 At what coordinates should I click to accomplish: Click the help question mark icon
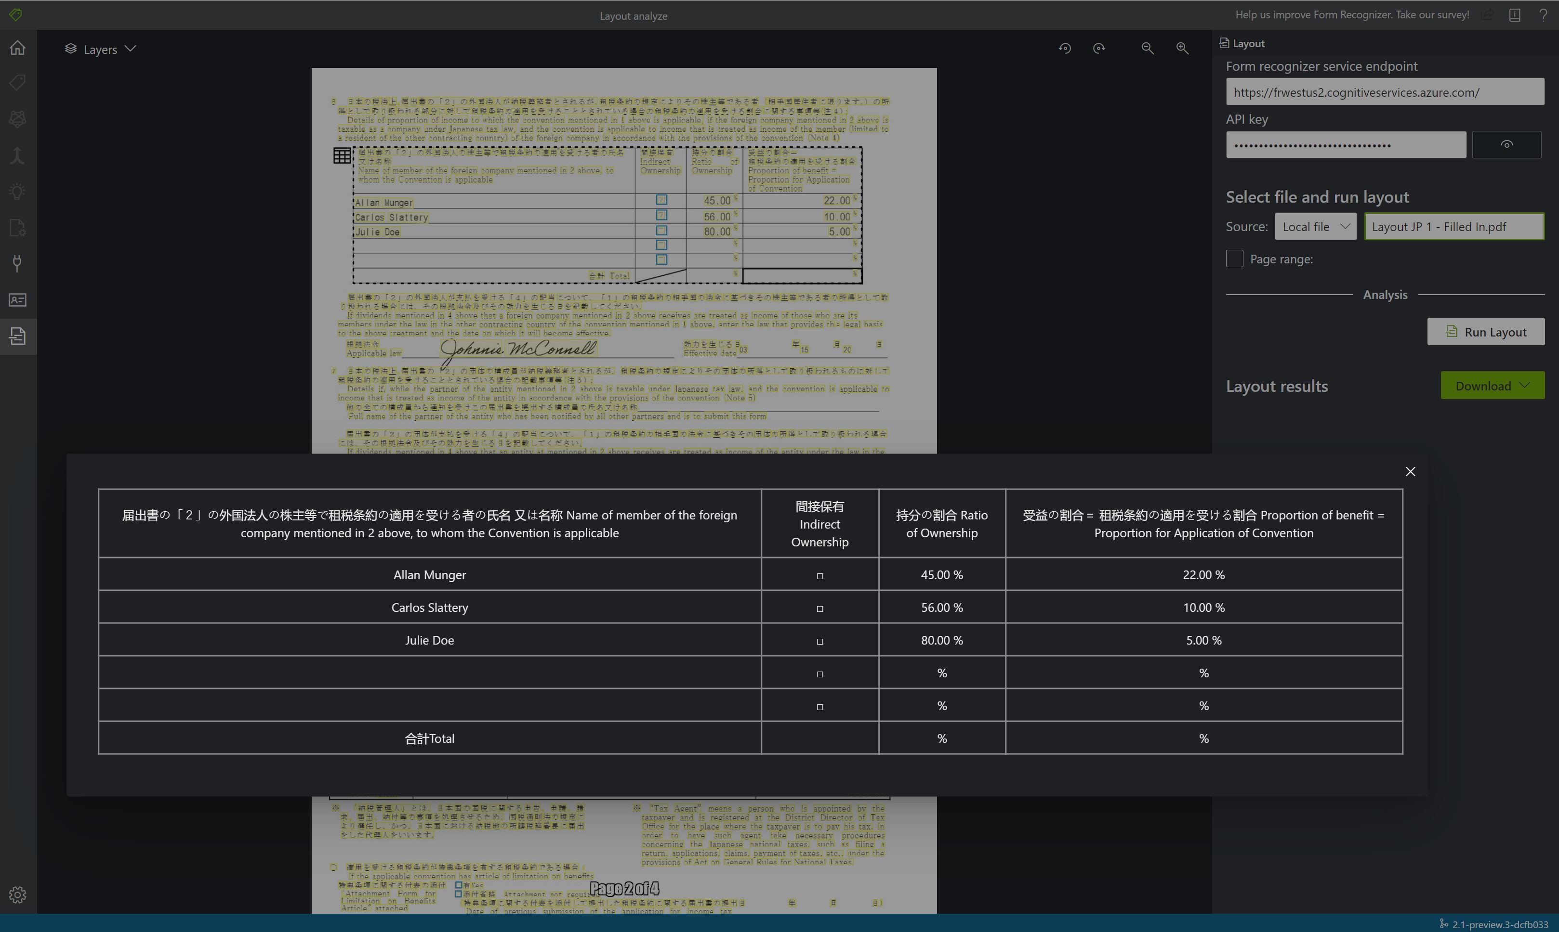(x=1544, y=14)
